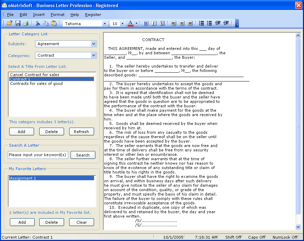Toggle bold text formatting
The height and width of the screenshot is (241, 304).
[x=146, y=23]
